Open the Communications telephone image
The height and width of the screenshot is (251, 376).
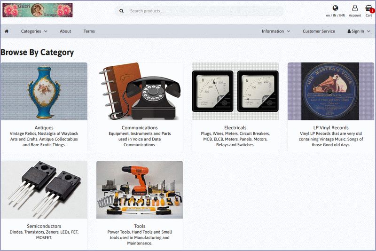point(140,91)
